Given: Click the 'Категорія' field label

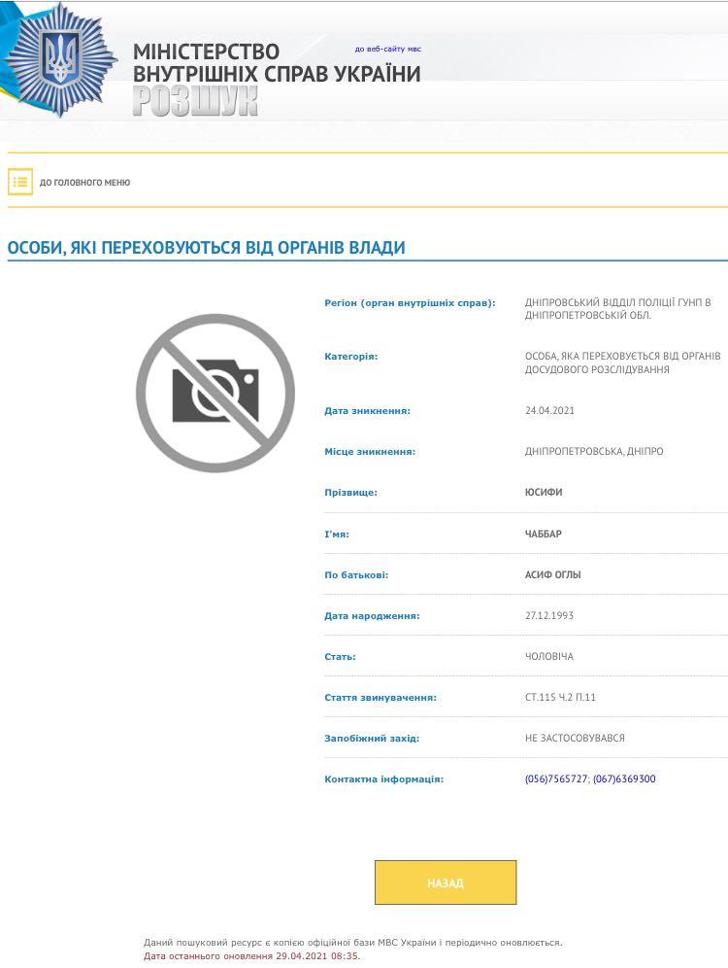Looking at the screenshot, I should [x=350, y=357].
